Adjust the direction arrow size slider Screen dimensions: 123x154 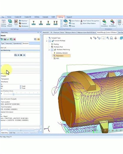click(13, 94)
